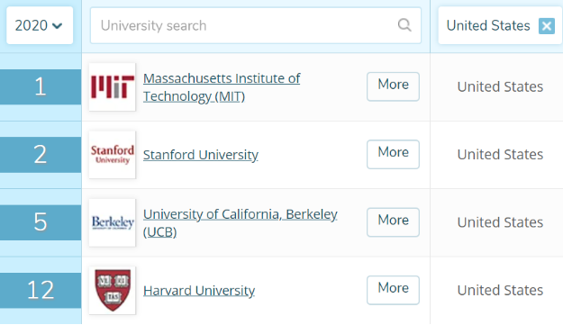Viewport: 563px width, 325px height.
Task: Click the United States filter field text
Action: [488, 26]
